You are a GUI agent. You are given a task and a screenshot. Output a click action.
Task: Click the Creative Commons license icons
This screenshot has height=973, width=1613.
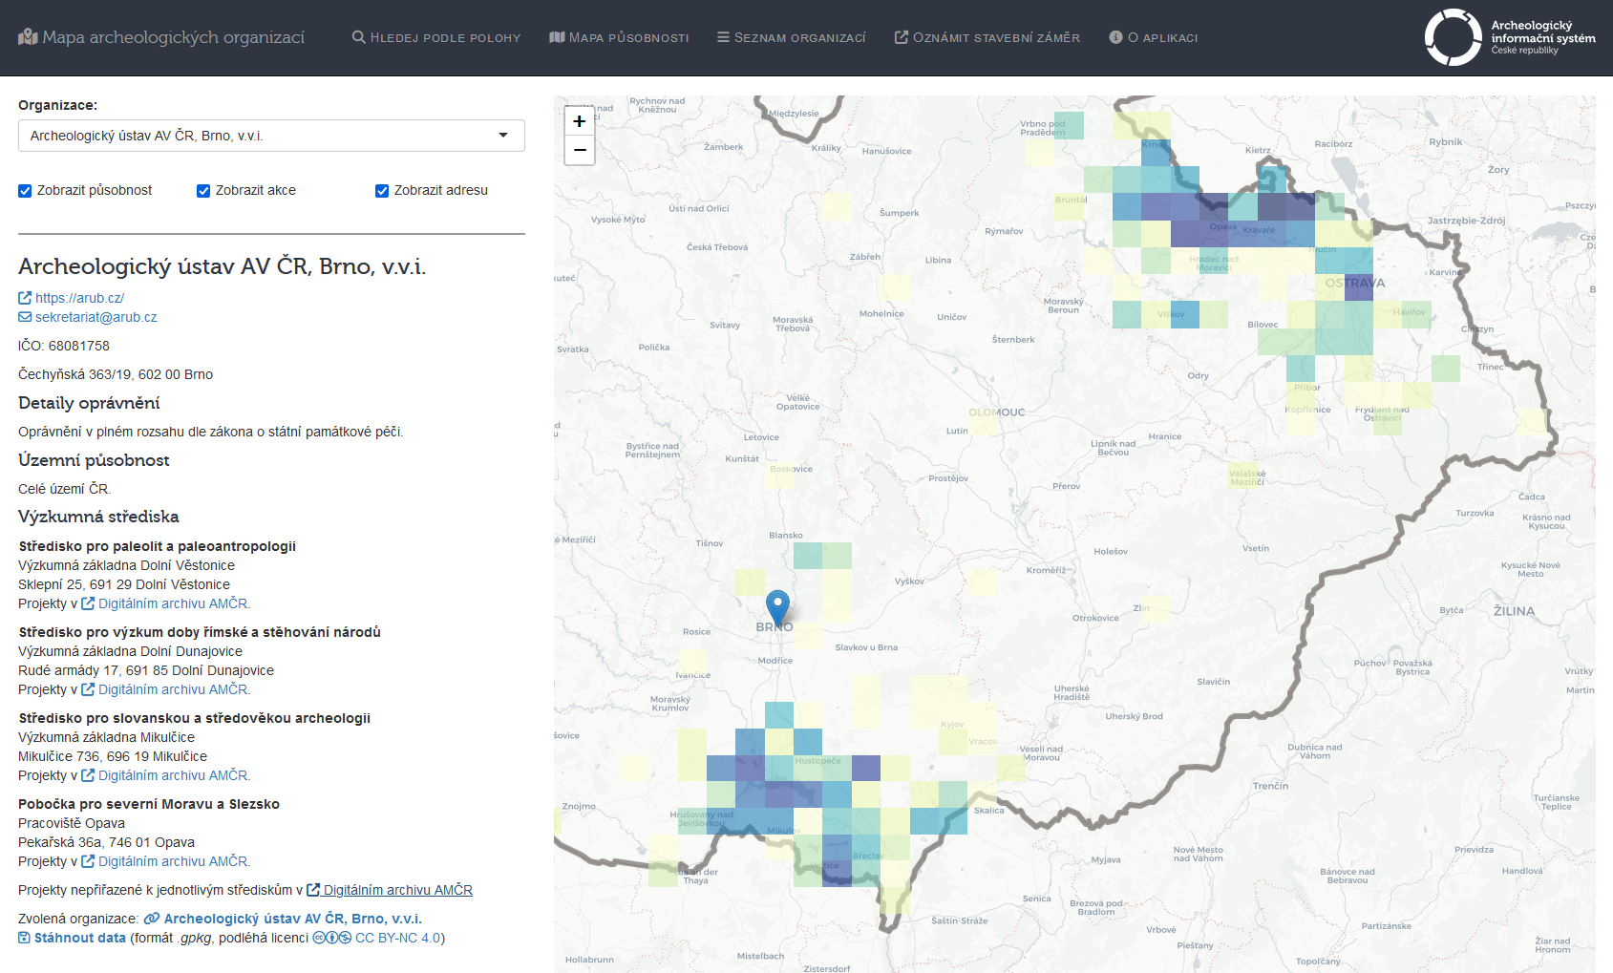coord(332,938)
